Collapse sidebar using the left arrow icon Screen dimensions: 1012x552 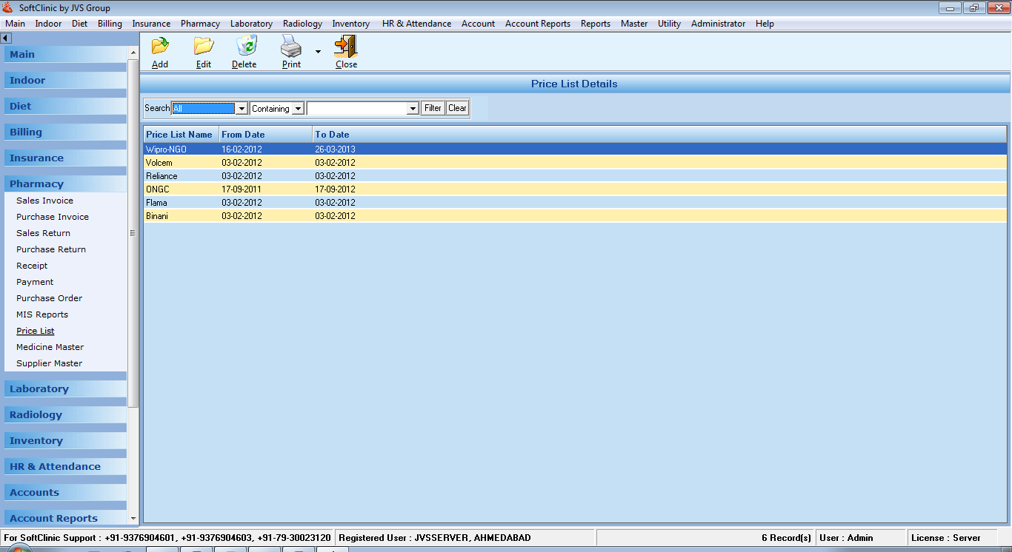pyautogui.click(x=6, y=38)
